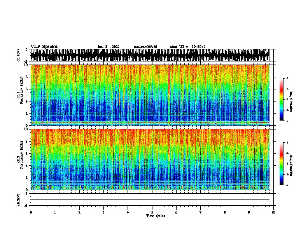The height and width of the screenshot is (238, 308).
Task: Click the ch.1 spectrogram color bar
Action: coord(282,100)
